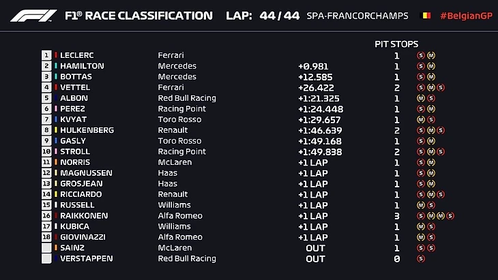Click Hamilton's soft tyre icon

tap(420, 66)
